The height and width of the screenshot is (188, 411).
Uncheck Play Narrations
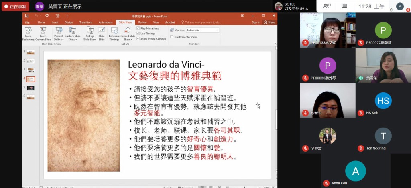click(138, 28)
